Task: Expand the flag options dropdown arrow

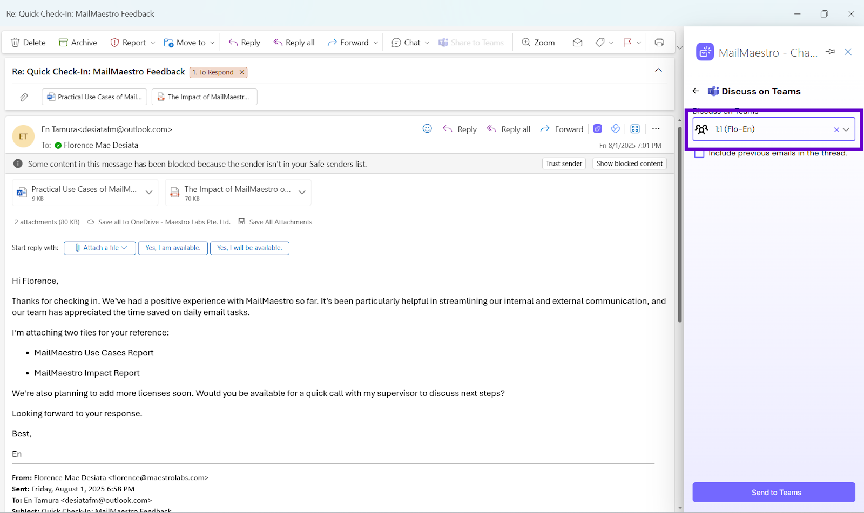Action: (639, 43)
